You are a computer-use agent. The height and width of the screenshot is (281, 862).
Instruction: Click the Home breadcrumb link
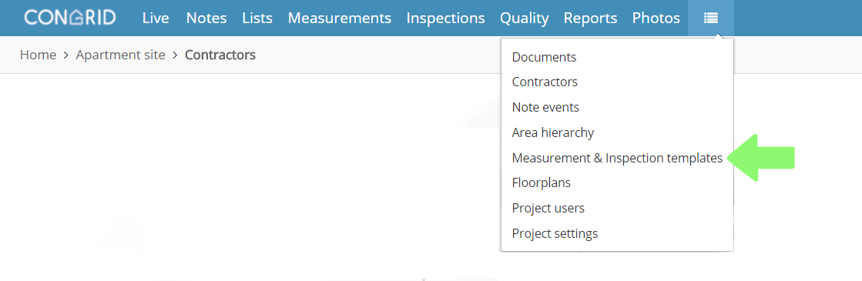tap(38, 55)
